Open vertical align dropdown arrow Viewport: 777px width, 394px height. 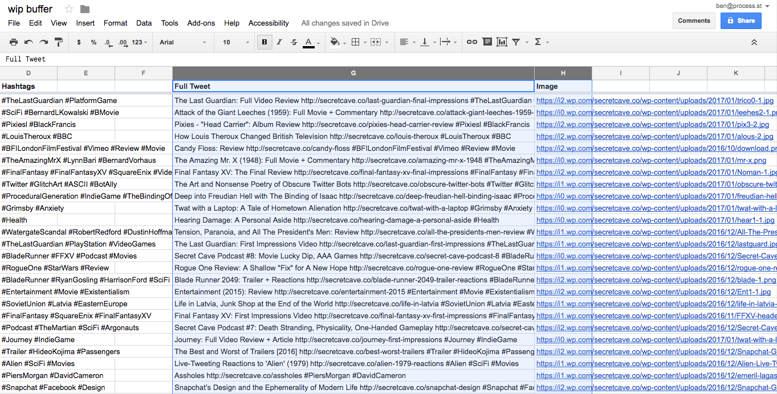pos(434,43)
